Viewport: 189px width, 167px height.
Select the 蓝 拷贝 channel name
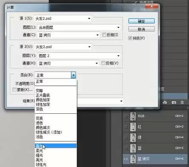tap(143, 159)
